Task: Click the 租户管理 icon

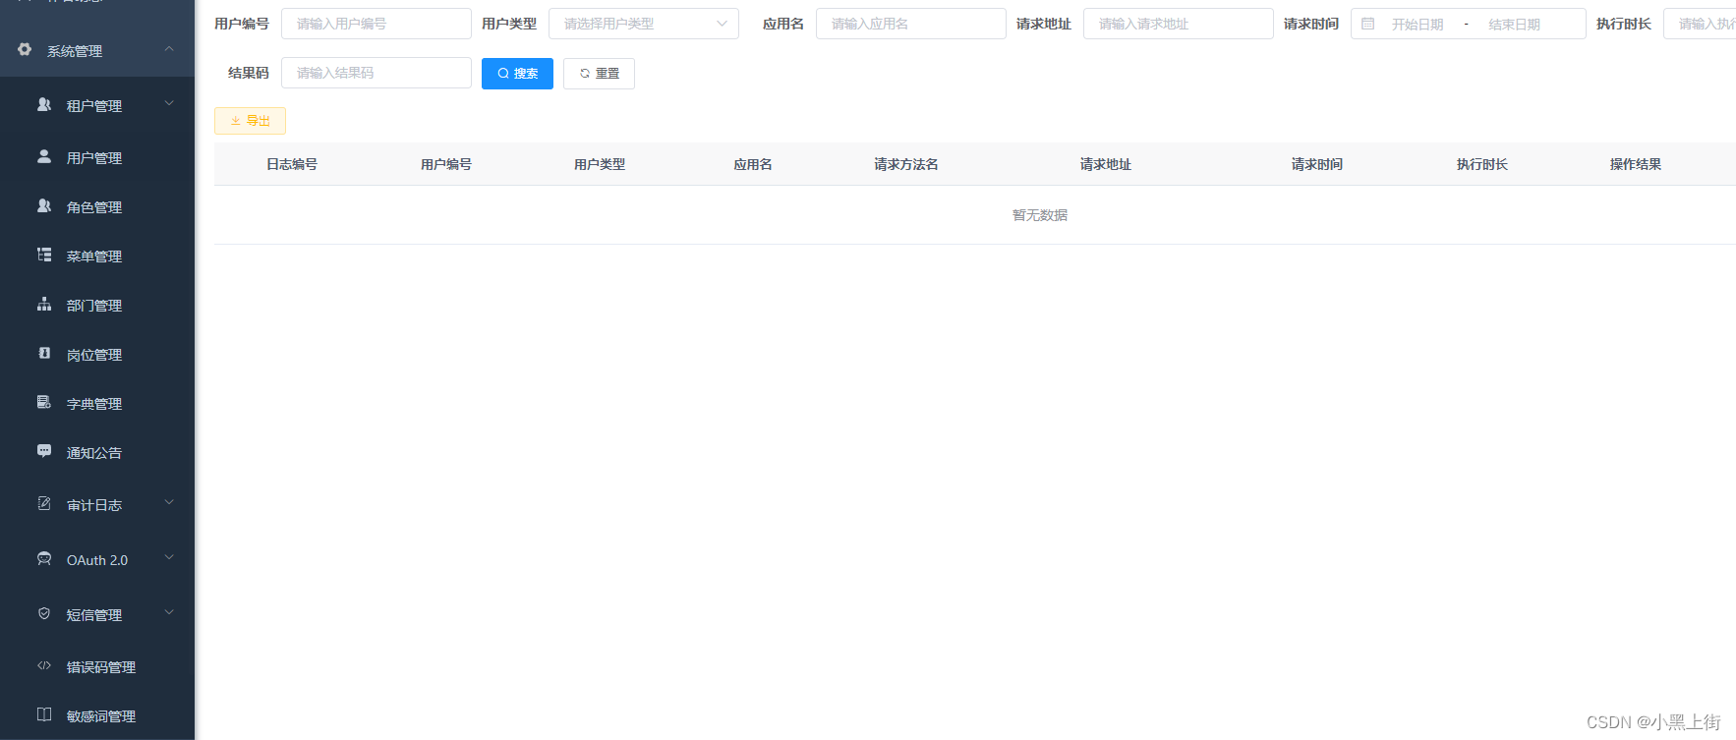Action: pyautogui.click(x=44, y=104)
